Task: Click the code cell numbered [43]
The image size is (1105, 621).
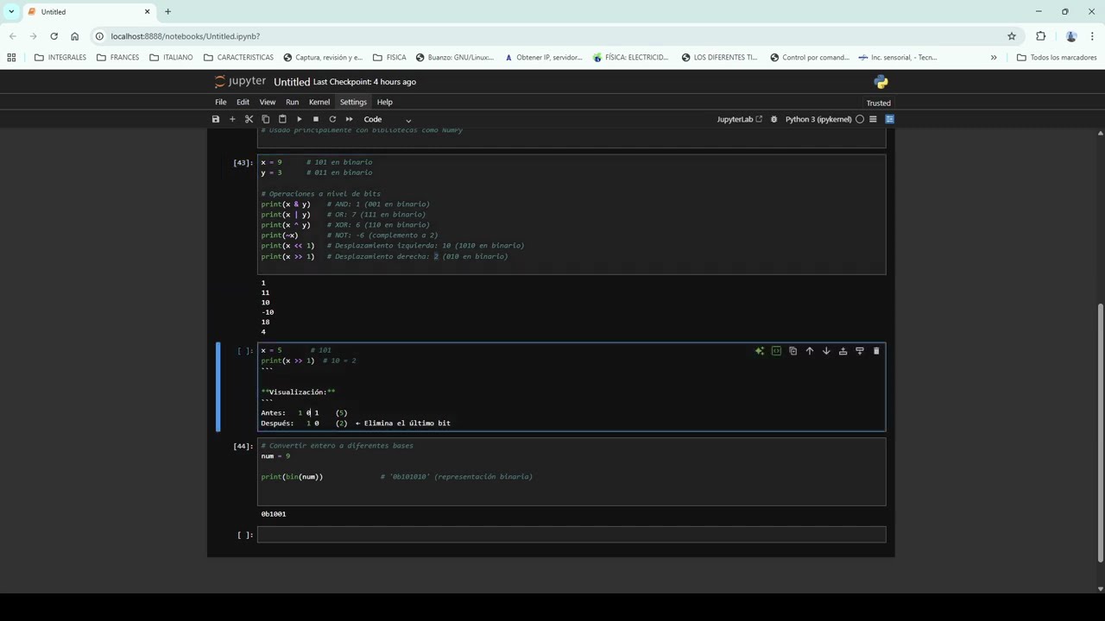Action: click(571, 214)
